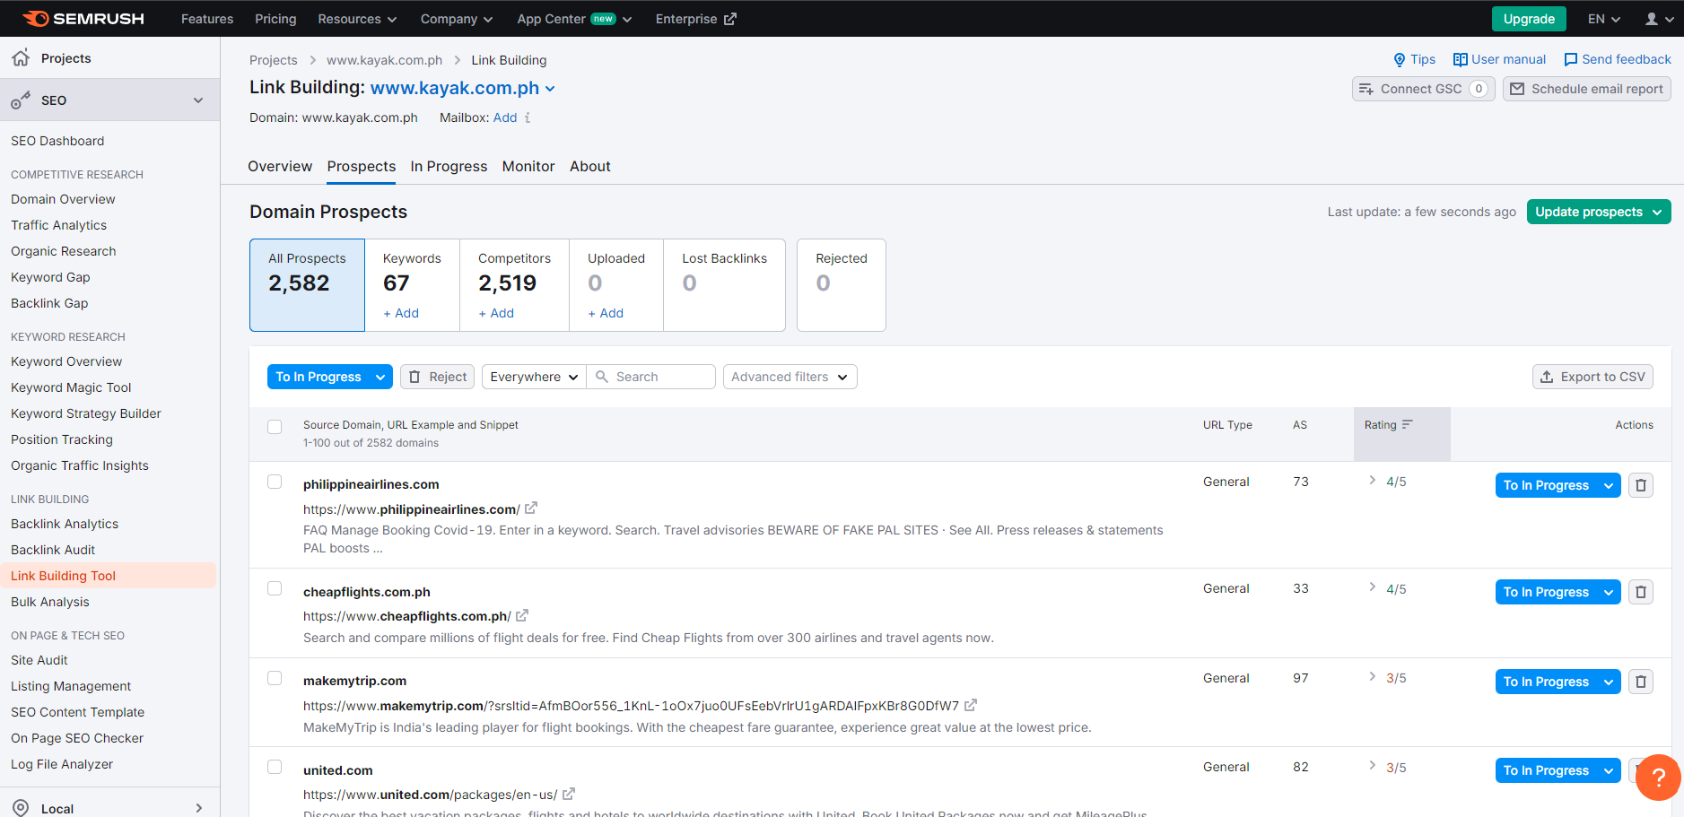The height and width of the screenshot is (817, 1684).
Task: Add uploaded prospects via + Add
Action: (x=606, y=313)
